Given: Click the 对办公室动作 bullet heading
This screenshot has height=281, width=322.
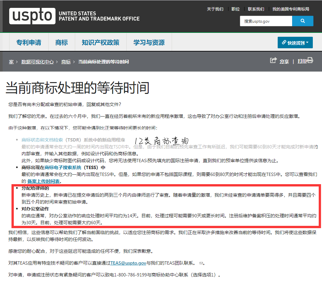Looking at the screenshot, I should tap(35, 209).
